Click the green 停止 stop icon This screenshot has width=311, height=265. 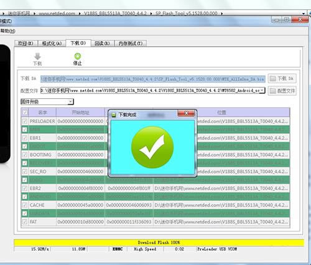(78, 56)
